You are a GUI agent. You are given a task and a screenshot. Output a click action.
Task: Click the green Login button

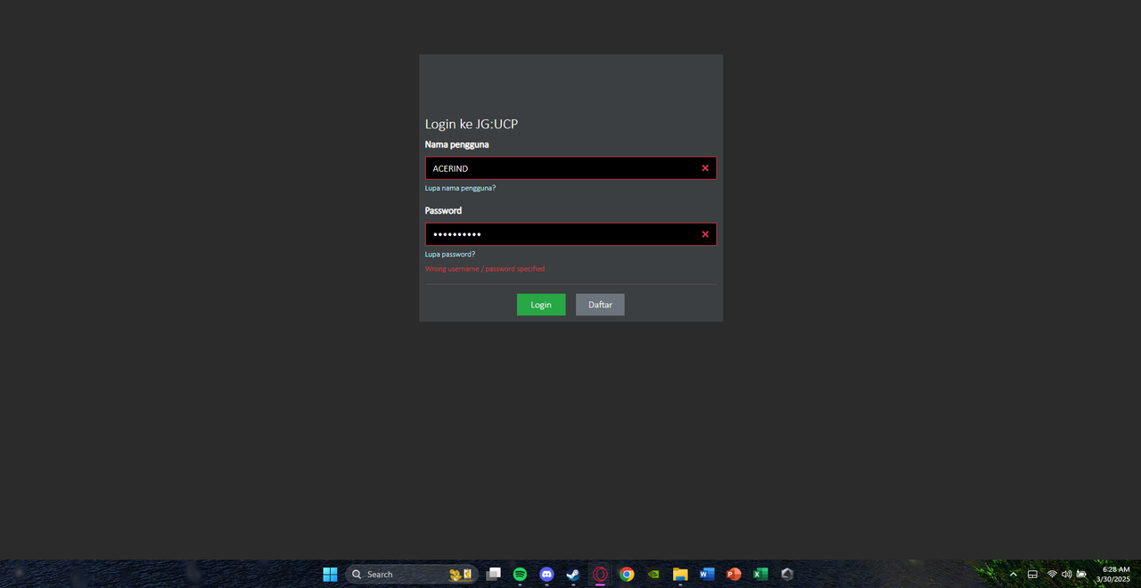pos(541,305)
